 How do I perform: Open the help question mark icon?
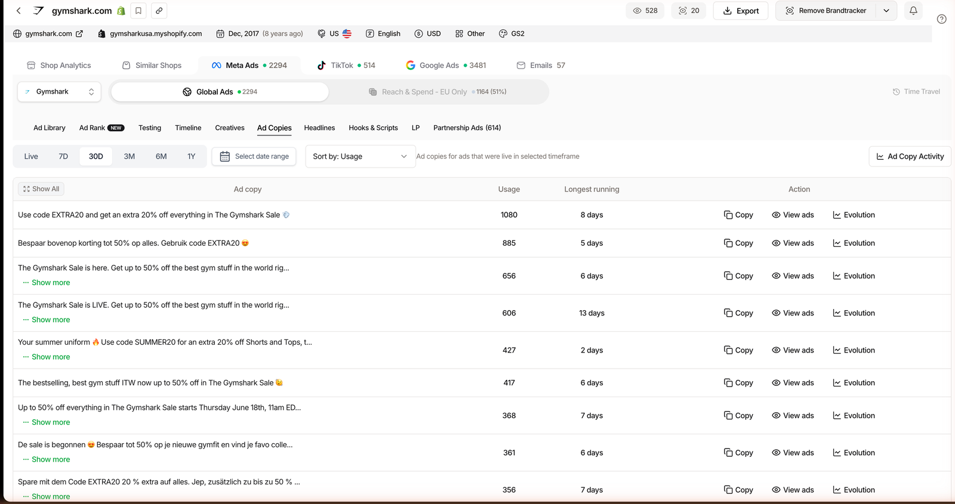941,19
